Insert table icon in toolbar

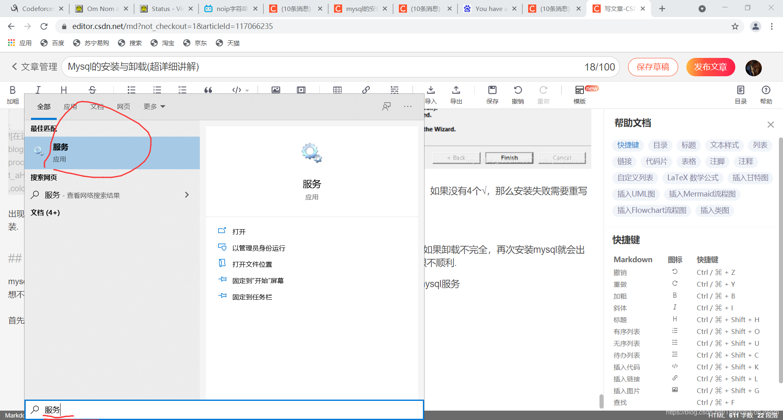[337, 90]
